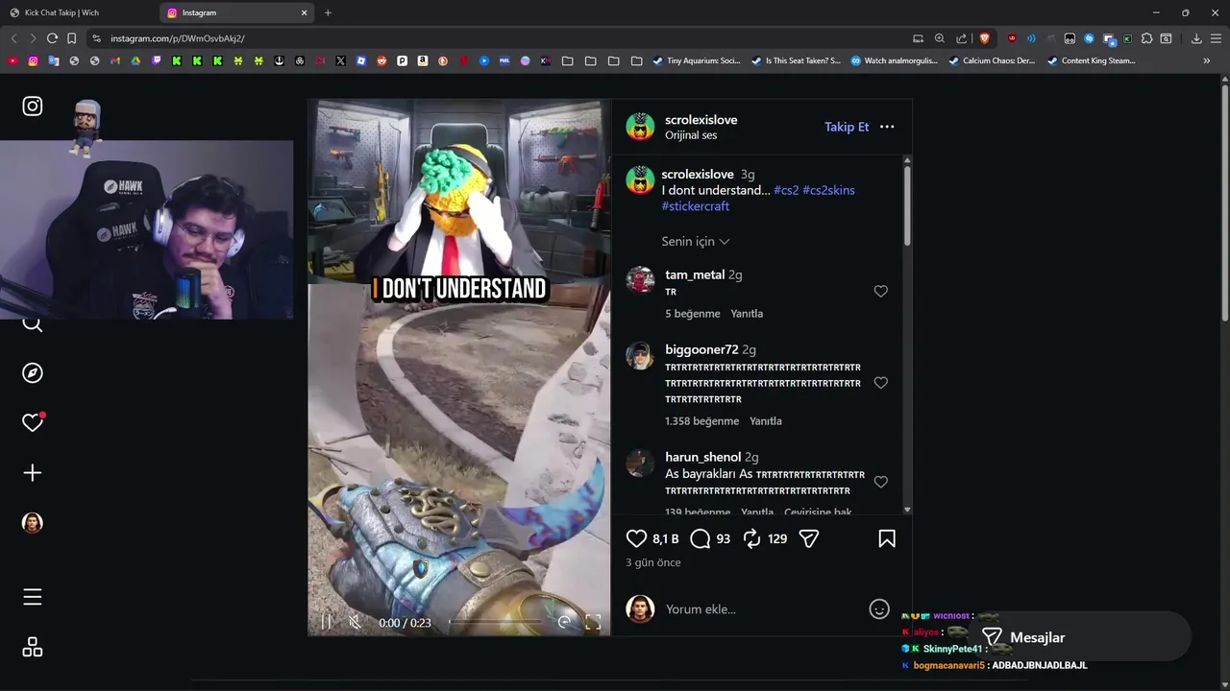
Task: Follow scrolexislove with 'Takip Et'
Action: click(847, 127)
